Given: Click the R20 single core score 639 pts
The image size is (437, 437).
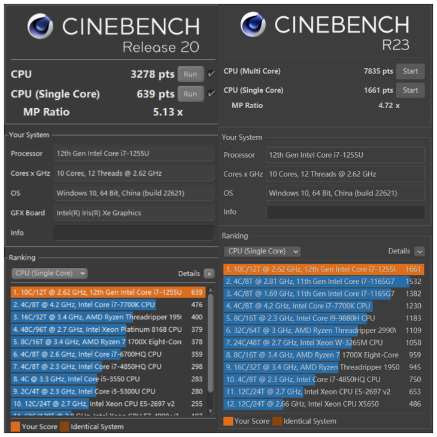Looking at the screenshot, I should (156, 94).
